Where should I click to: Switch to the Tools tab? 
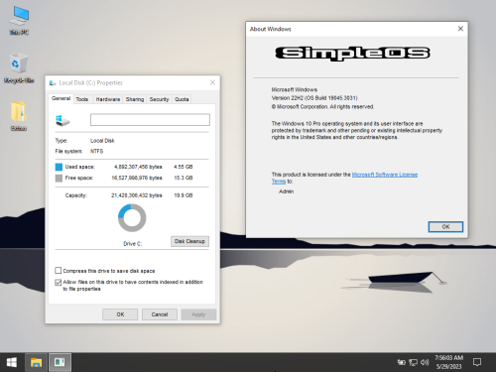coord(82,99)
